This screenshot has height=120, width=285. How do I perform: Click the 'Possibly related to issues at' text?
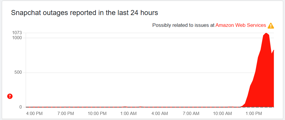[x=183, y=25]
